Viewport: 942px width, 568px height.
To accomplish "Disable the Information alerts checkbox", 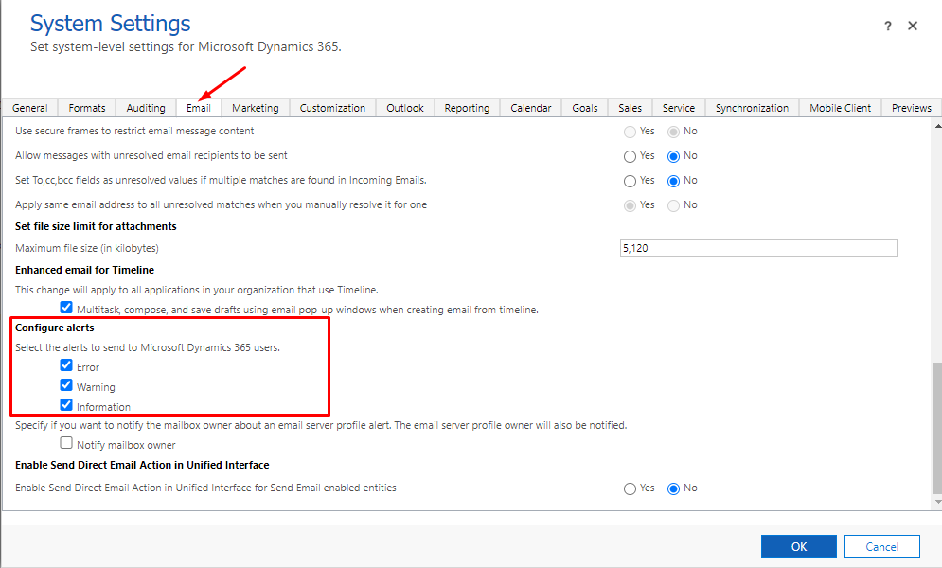I will point(65,405).
